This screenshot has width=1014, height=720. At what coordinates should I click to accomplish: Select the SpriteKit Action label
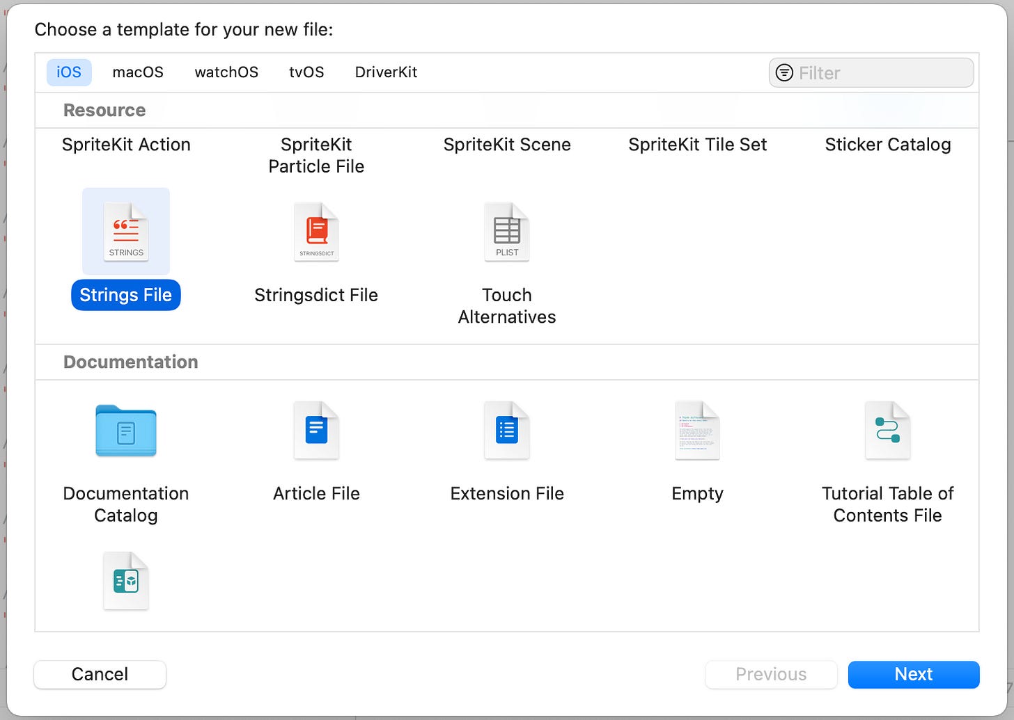click(x=126, y=145)
